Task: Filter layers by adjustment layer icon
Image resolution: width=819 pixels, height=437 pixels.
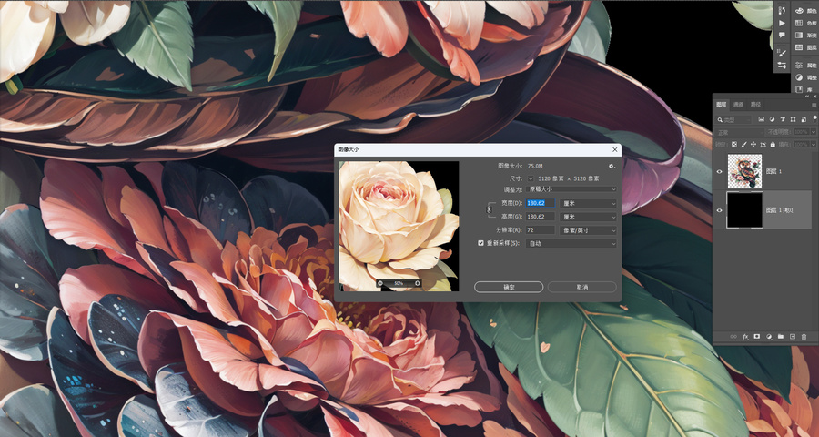Action: pyautogui.click(x=772, y=119)
